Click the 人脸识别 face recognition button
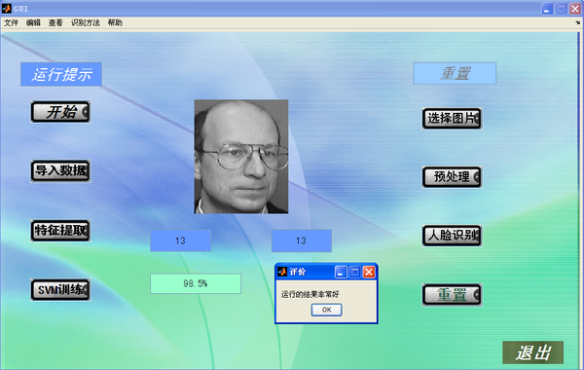This screenshot has height=370, width=584. point(452,236)
